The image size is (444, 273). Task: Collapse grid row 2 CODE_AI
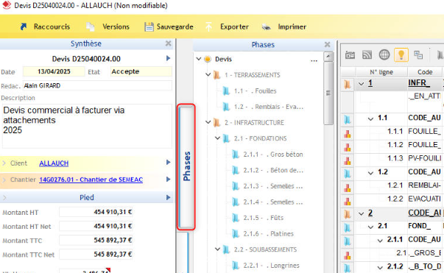[361, 213]
